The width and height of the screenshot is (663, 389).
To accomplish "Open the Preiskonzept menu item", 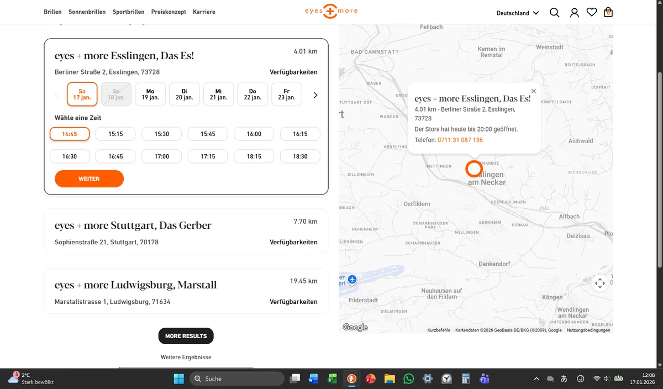I will pyautogui.click(x=169, y=12).
